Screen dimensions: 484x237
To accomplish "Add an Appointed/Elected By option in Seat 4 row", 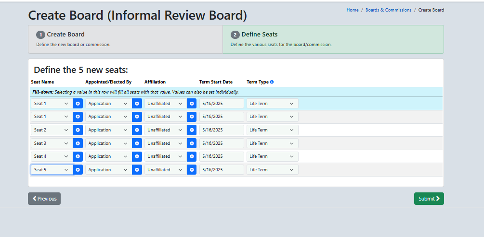I will [x=137, y=156].
